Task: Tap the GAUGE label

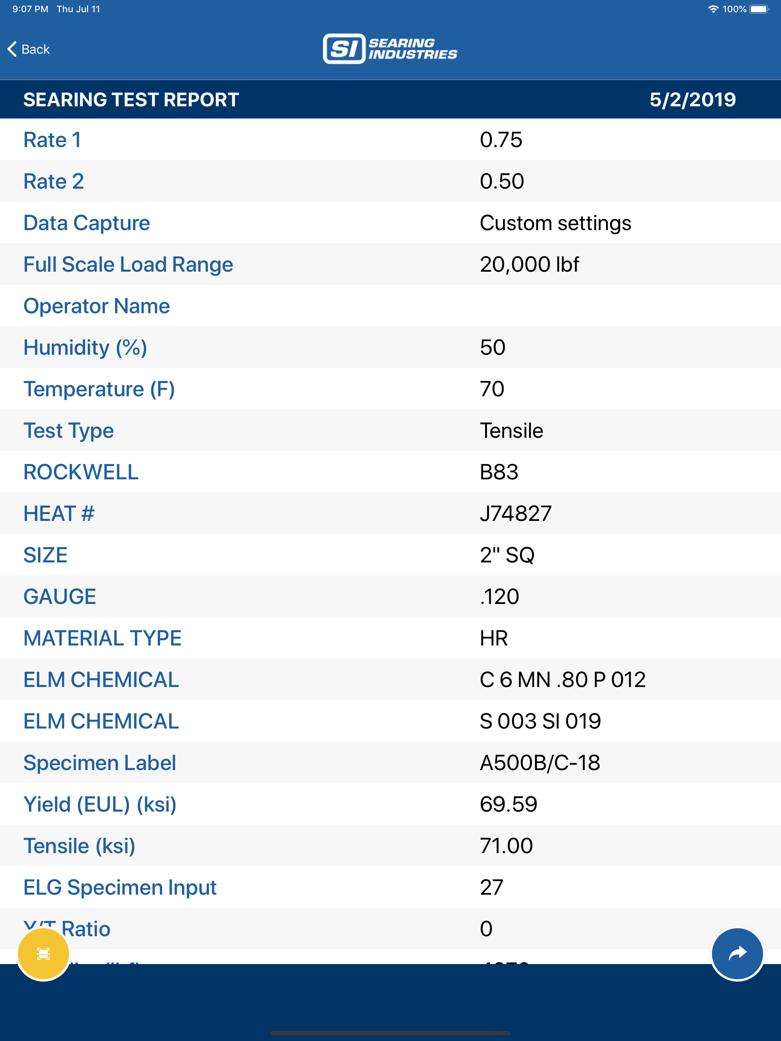Action: click(60, 596)
